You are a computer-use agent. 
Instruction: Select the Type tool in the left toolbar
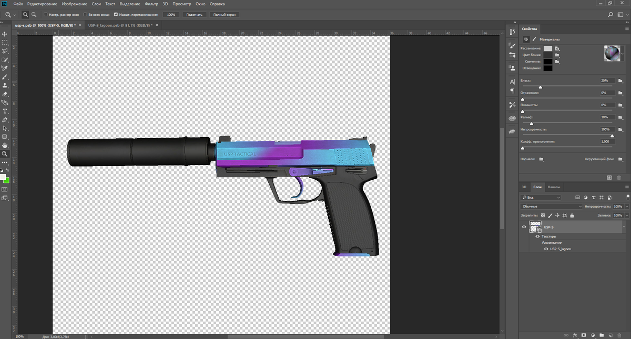pyautogui.click(x=5, y=111)
